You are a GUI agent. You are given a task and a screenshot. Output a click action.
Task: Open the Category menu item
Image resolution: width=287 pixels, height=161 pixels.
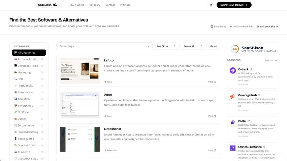[x=95, y=5]
